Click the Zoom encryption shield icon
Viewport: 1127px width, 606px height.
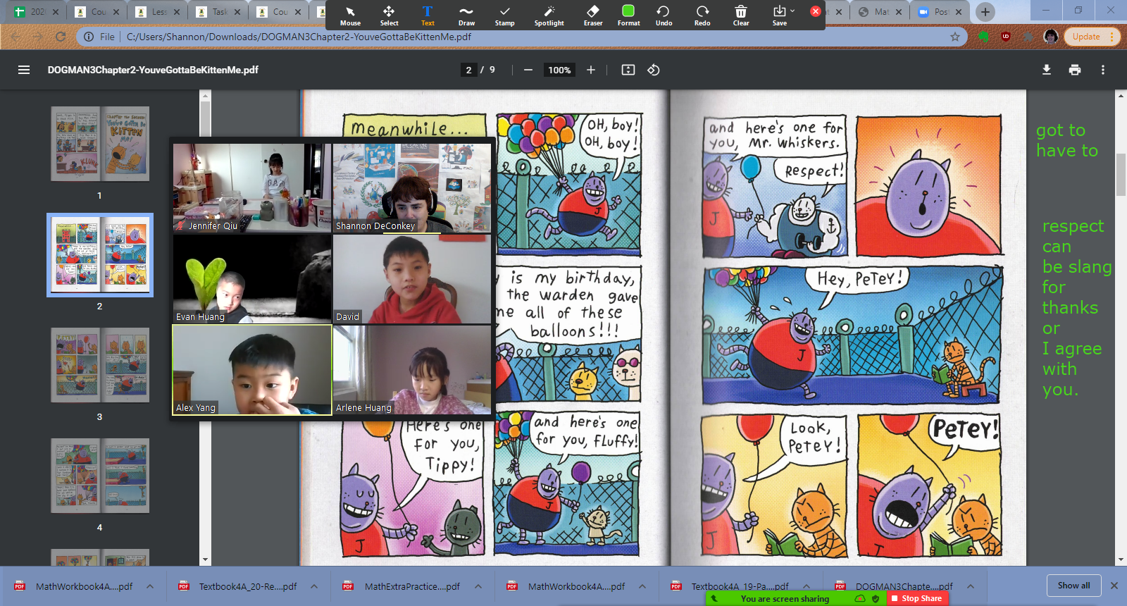pos(876,598)
